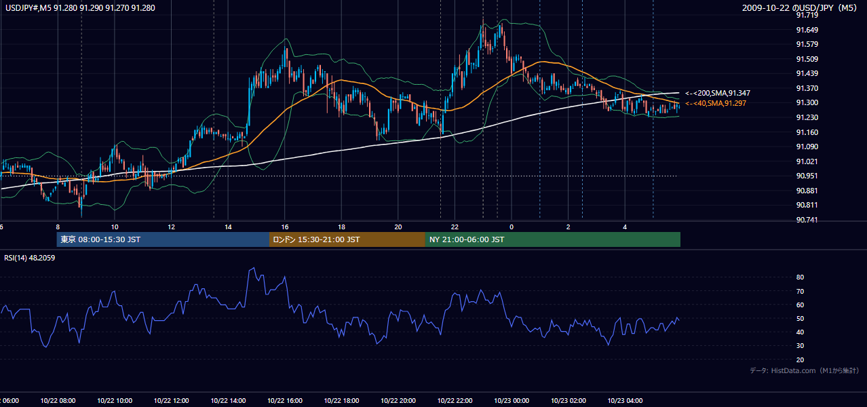867x407 pixels.
Task: Click price axis value 91.719
Action: click(807, 15)
